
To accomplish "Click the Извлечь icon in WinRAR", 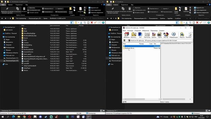I will pos(134,35).
